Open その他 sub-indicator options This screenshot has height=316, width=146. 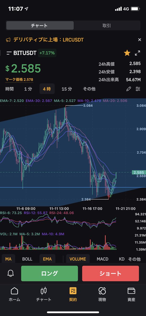[x=134, y=259]
